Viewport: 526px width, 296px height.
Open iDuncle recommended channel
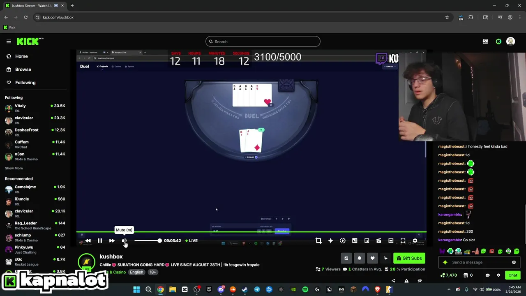click(35, 201)
